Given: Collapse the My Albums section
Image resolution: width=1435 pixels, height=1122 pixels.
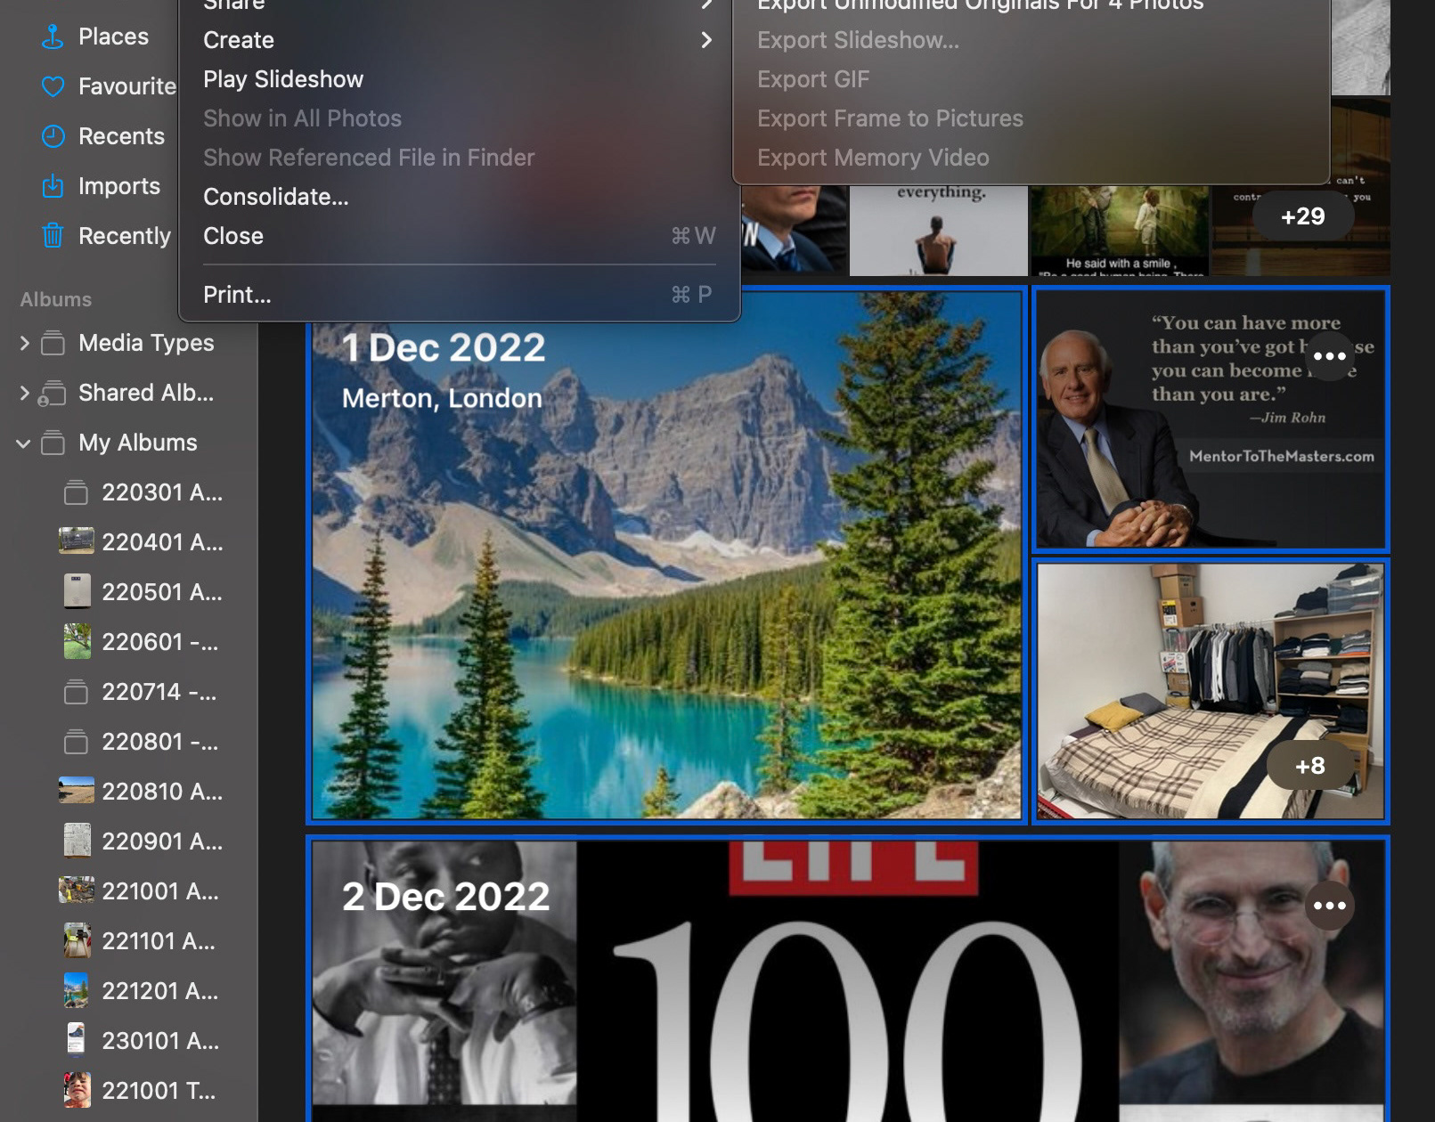Looking at the screenshot, I should tap(23, 443).
